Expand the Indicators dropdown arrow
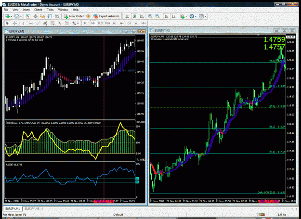The image size is (301, 219). pos(186,16)
